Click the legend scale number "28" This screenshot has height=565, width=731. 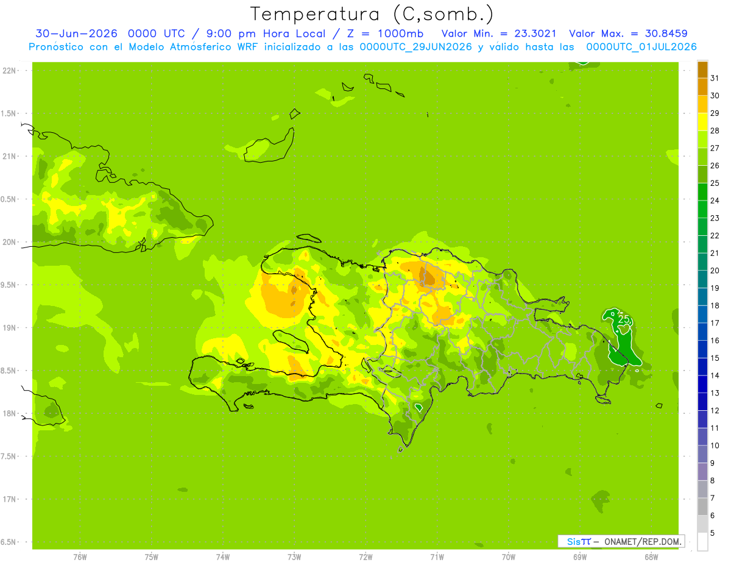tap(715, 130)
